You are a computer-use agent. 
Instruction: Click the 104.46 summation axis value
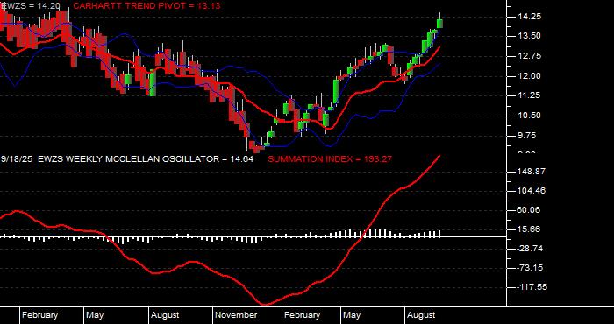pyautogui.click(x=531, y=191)
